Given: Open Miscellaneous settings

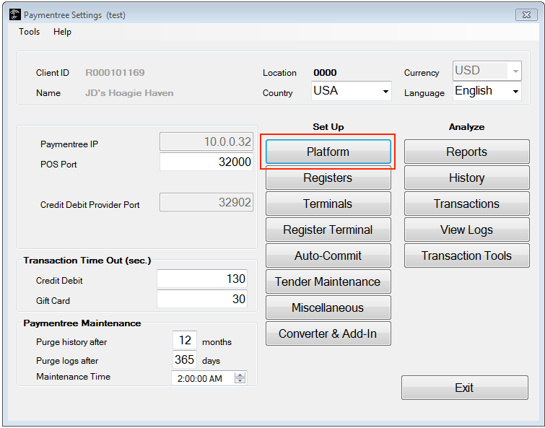Looking at the screenshot, I should (x=328, y=307).
